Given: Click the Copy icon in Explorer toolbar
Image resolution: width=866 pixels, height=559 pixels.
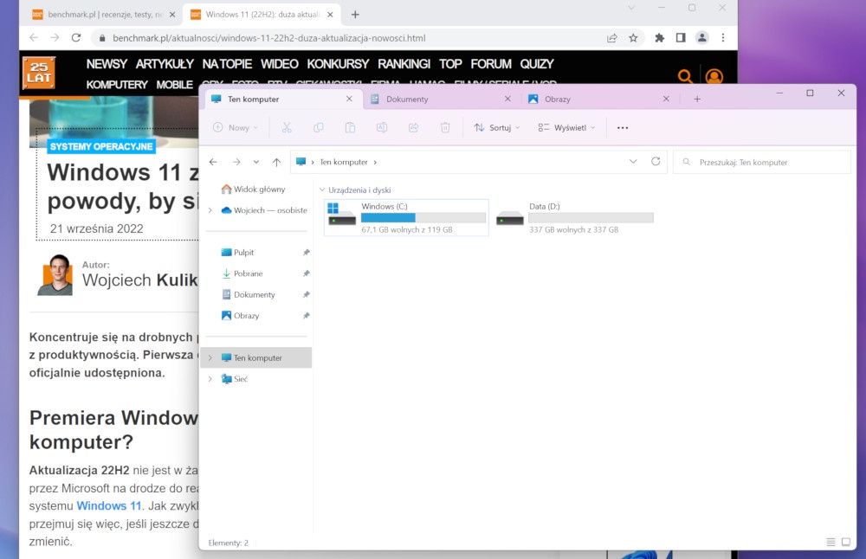Looking at the screenshot, I should click(318, 127).
